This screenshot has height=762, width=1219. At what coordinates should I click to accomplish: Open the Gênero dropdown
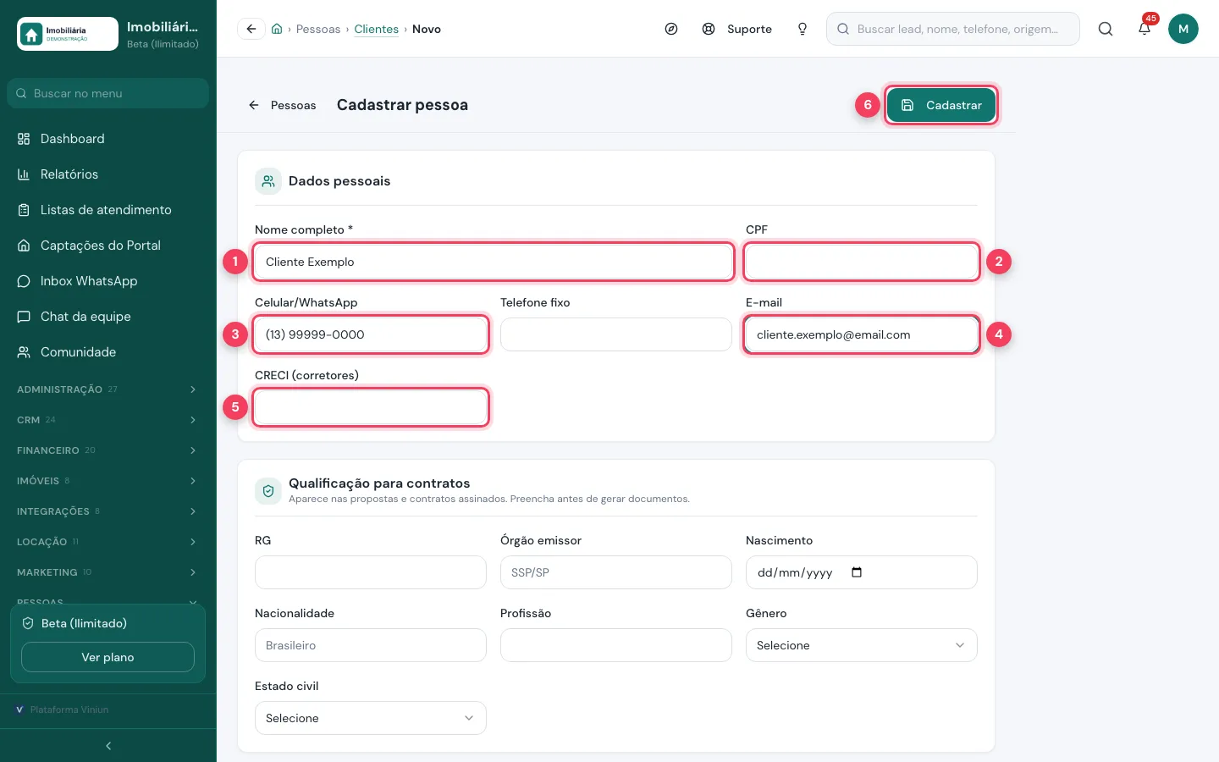point(862,645)
